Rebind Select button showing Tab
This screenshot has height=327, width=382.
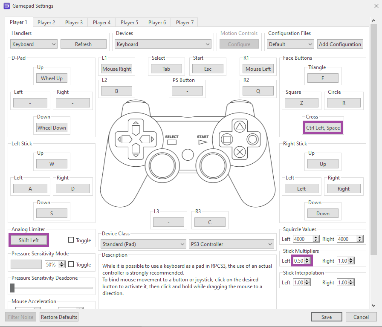coord(166,69)
